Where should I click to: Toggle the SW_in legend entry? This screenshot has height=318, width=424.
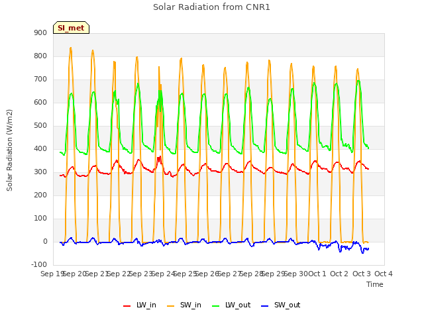coord(184,305)
